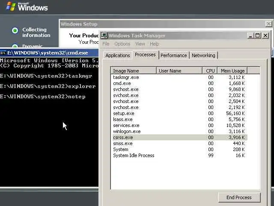
Task: Select the services.exe process row
Action: coord(179,125)
